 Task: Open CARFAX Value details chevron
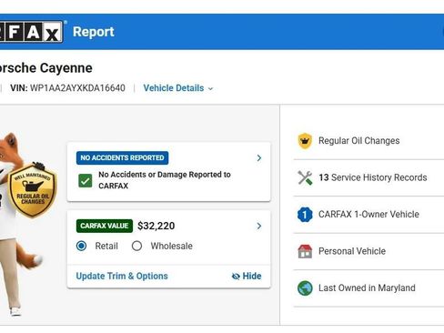[x=259, y=226]
